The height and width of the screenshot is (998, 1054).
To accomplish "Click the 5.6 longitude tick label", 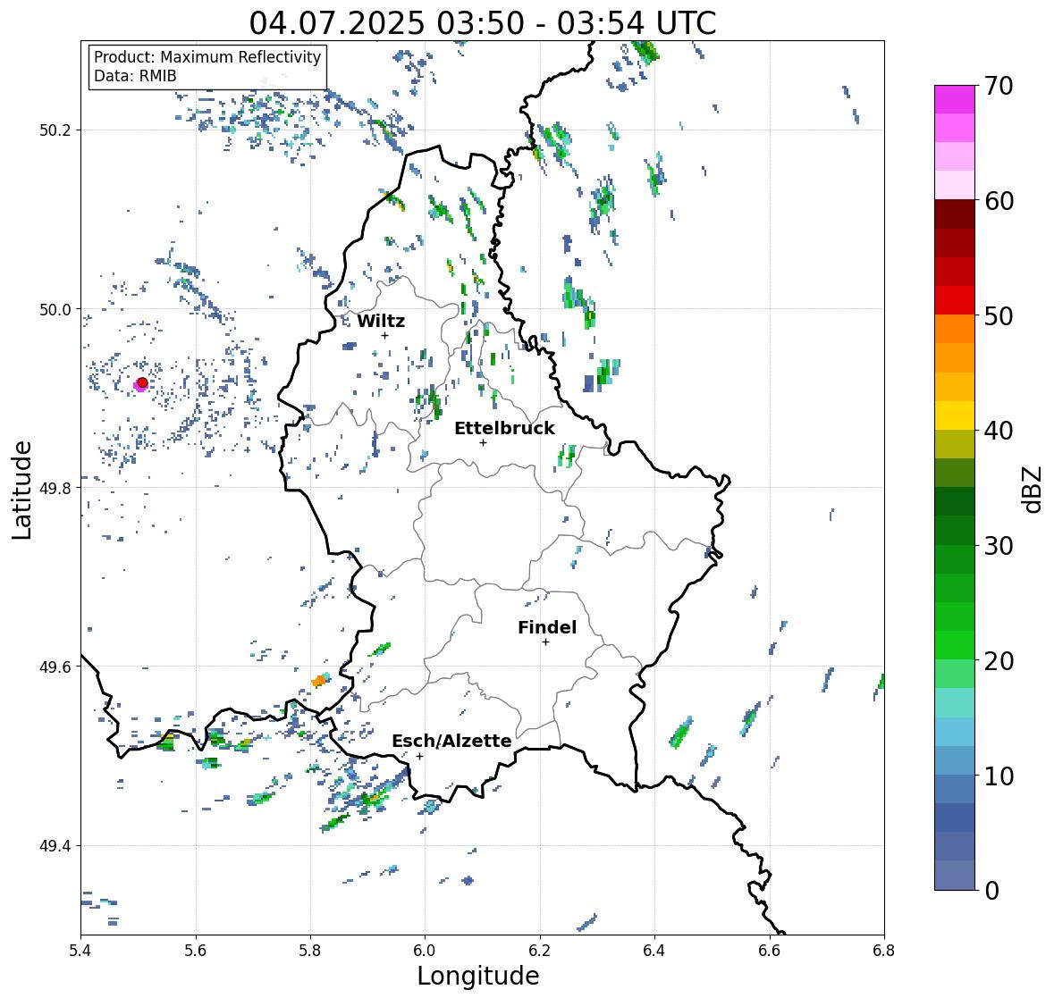I will pos(196,950).
